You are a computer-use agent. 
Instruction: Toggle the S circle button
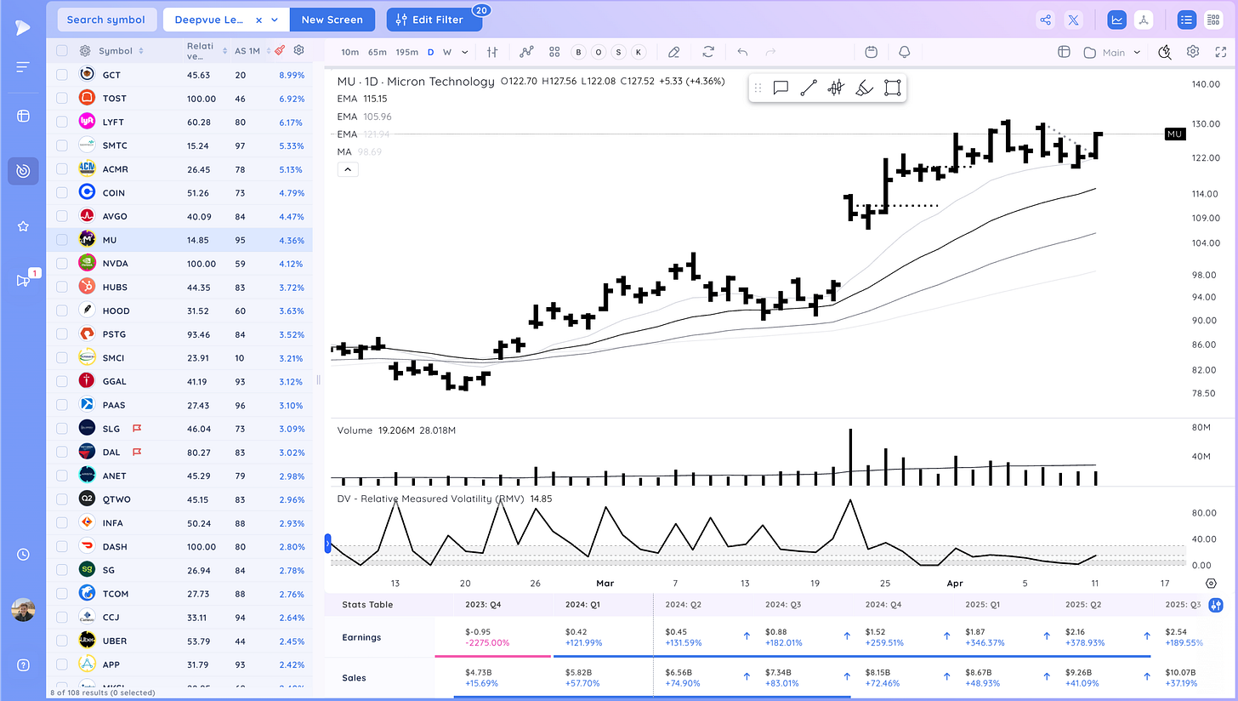click(x=618, y=52)
